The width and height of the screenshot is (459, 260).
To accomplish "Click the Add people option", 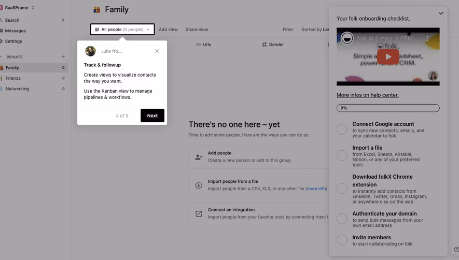I will (259, 157).
